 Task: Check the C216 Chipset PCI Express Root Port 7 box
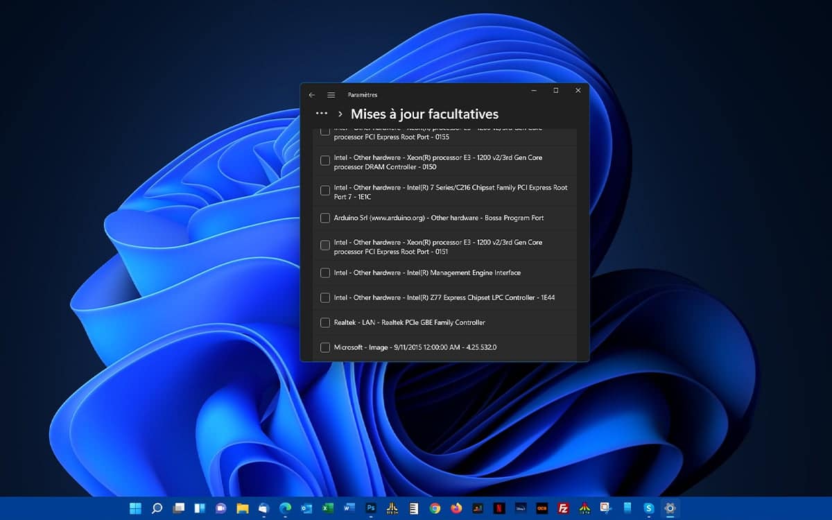coord(325,191)
